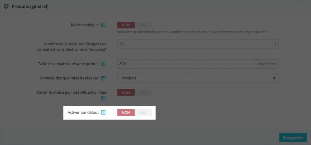Select NON for Activer par défaut
Viewport: 311px width, 145px height.
126,113
